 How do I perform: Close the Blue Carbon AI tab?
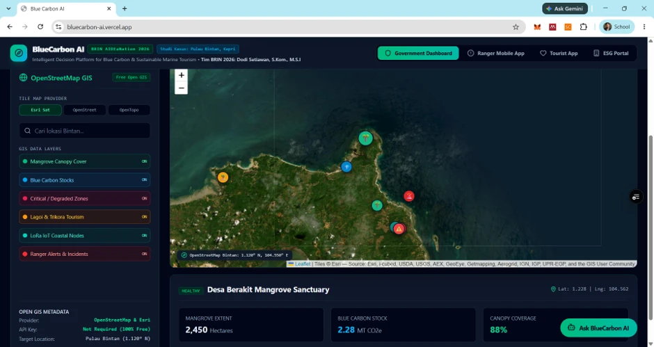pos(109,8)
